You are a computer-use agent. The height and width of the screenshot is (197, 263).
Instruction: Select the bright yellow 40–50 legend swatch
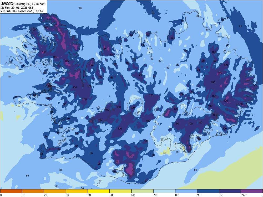(99, 191)
